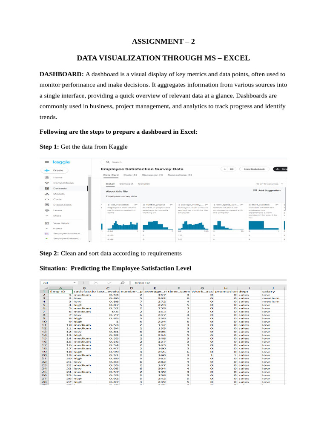Click the Excel insert function fx icon
Viewport: 327px width, 436px height.
coord(122,283)
